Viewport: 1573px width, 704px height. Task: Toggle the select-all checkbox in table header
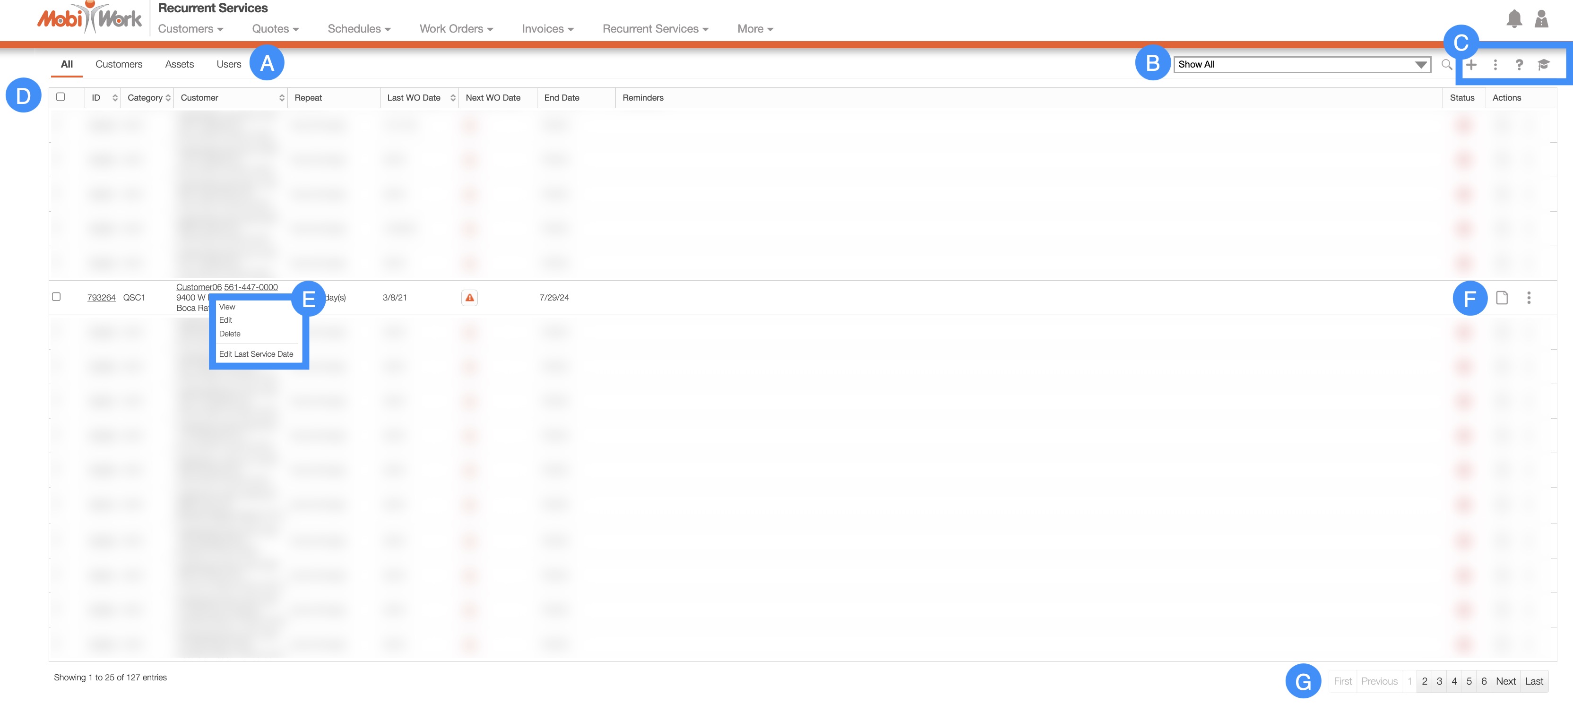tap(60, 97)
